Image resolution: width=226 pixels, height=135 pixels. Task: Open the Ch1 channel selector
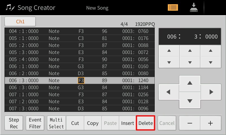click(20, 22)
